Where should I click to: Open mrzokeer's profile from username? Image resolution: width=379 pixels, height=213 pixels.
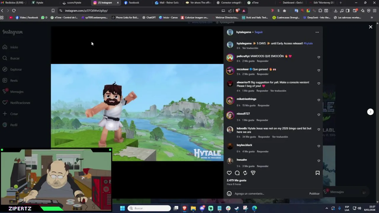(x=243, y=69)
